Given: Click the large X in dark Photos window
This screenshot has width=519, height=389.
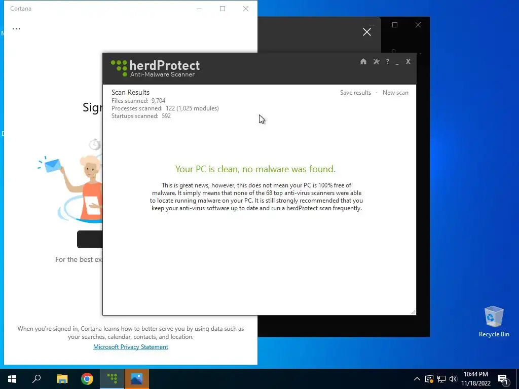Looking at the screenshot, I should pyautogui.click(x=367, y=32).
